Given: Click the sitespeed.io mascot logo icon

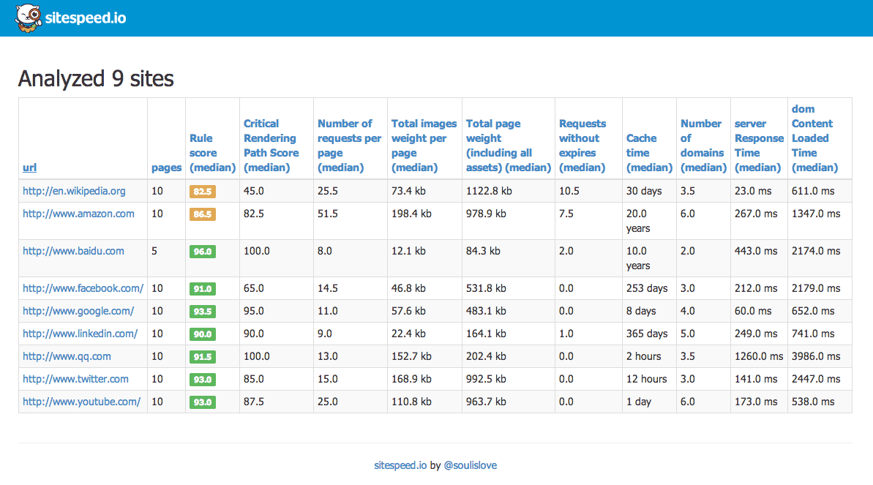Looking at the screenshot, I should (29, 18).
